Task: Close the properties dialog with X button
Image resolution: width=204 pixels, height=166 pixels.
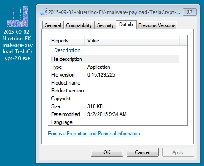Action: [x=189, y=12]
